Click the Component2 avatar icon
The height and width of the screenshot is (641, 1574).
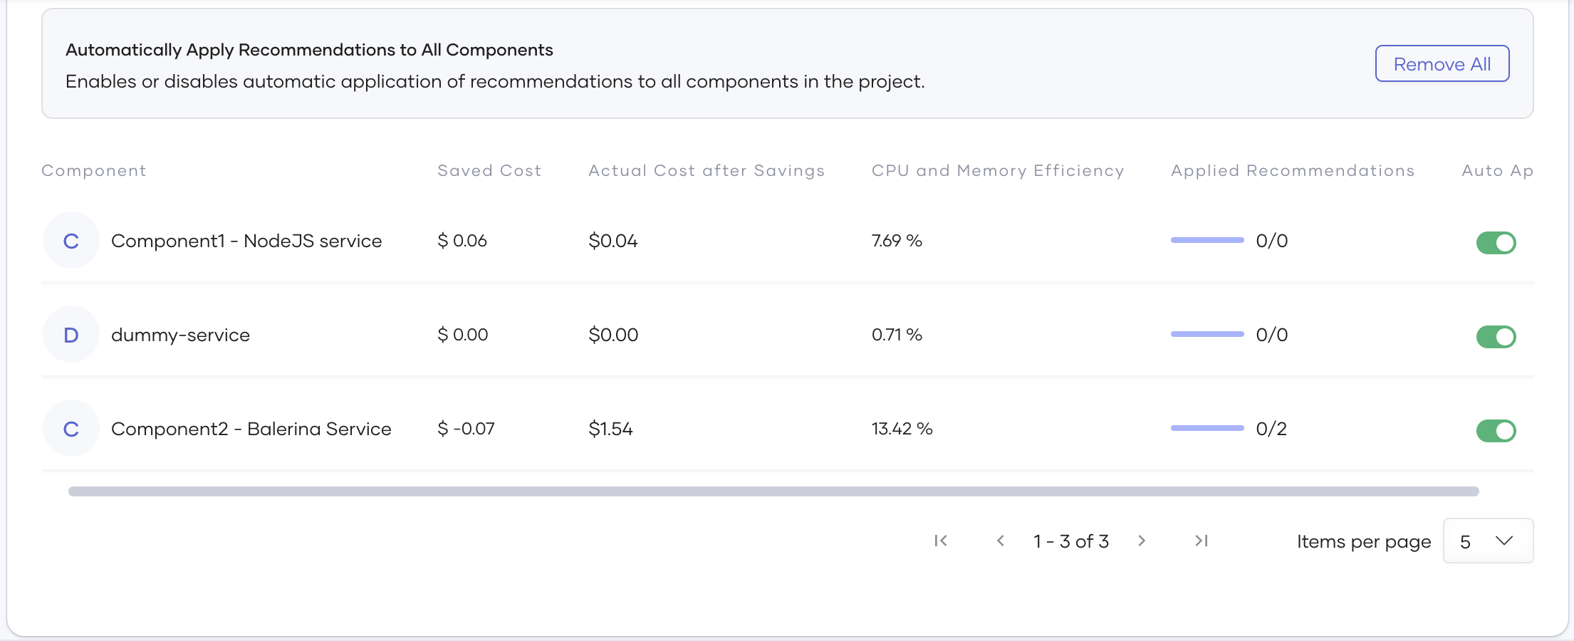coord(71,428)
